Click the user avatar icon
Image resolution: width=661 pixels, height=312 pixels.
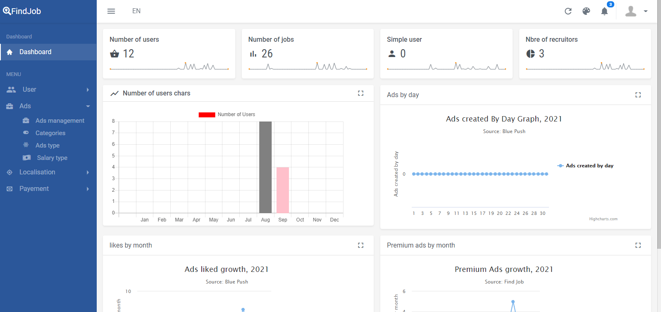[630, 11]
